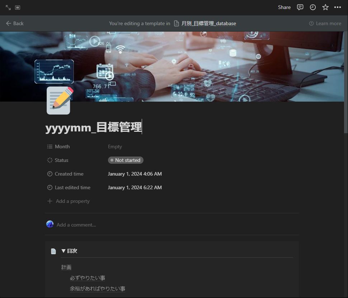Image resolution: width=348 pixels, height=298 pixels.
Task: Click the user avatar beside comment field
Action: coord(50,224)
